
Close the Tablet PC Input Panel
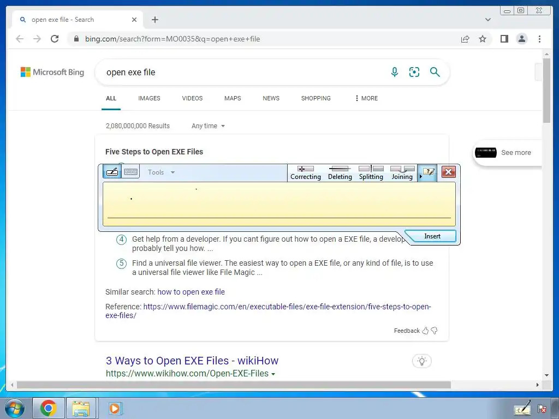[x=449, y=172]
